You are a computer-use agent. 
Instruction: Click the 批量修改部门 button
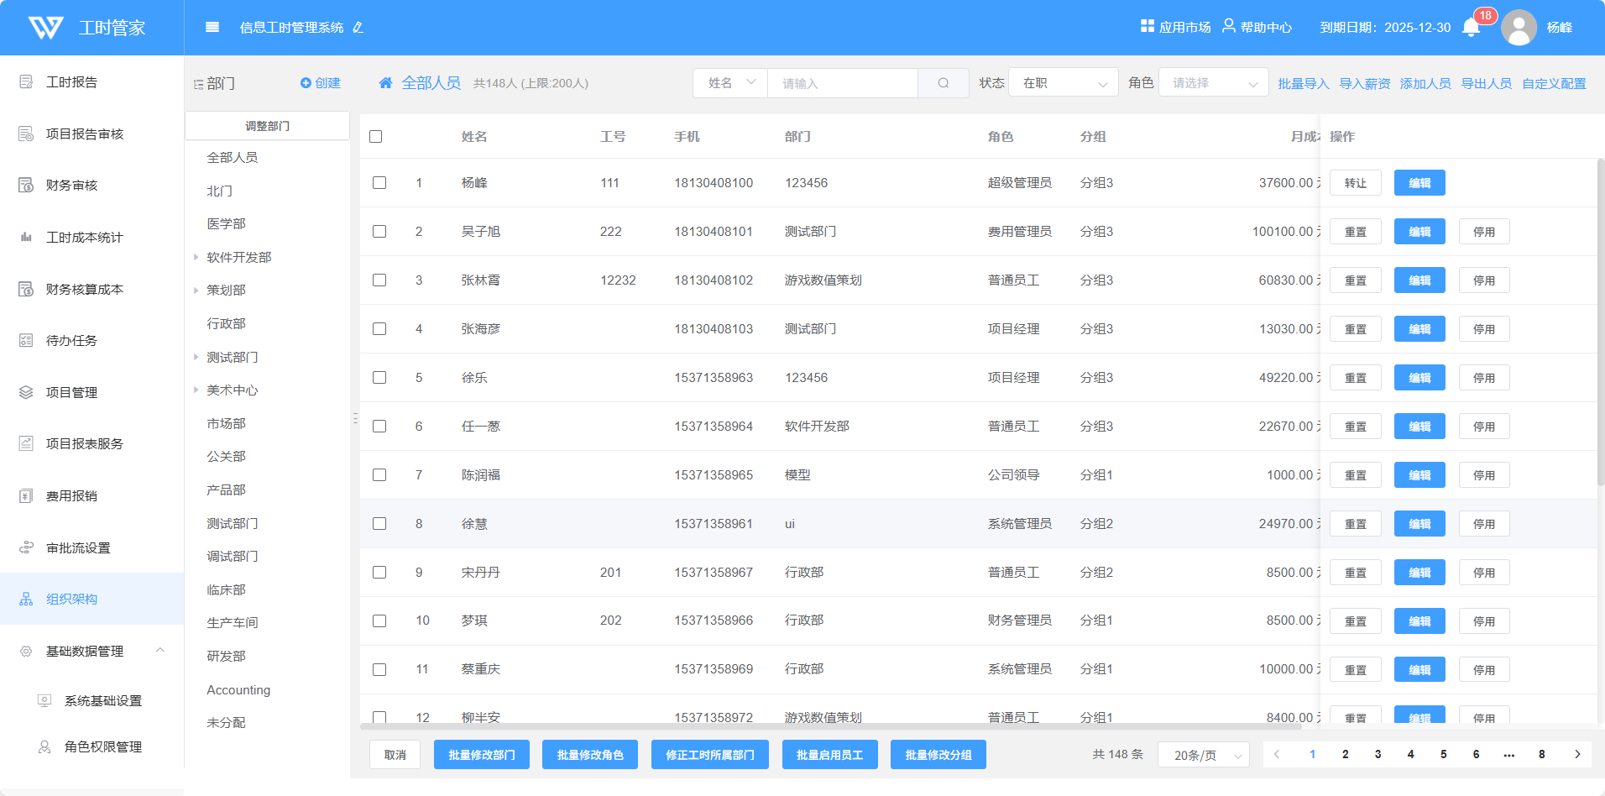[481, 755]
